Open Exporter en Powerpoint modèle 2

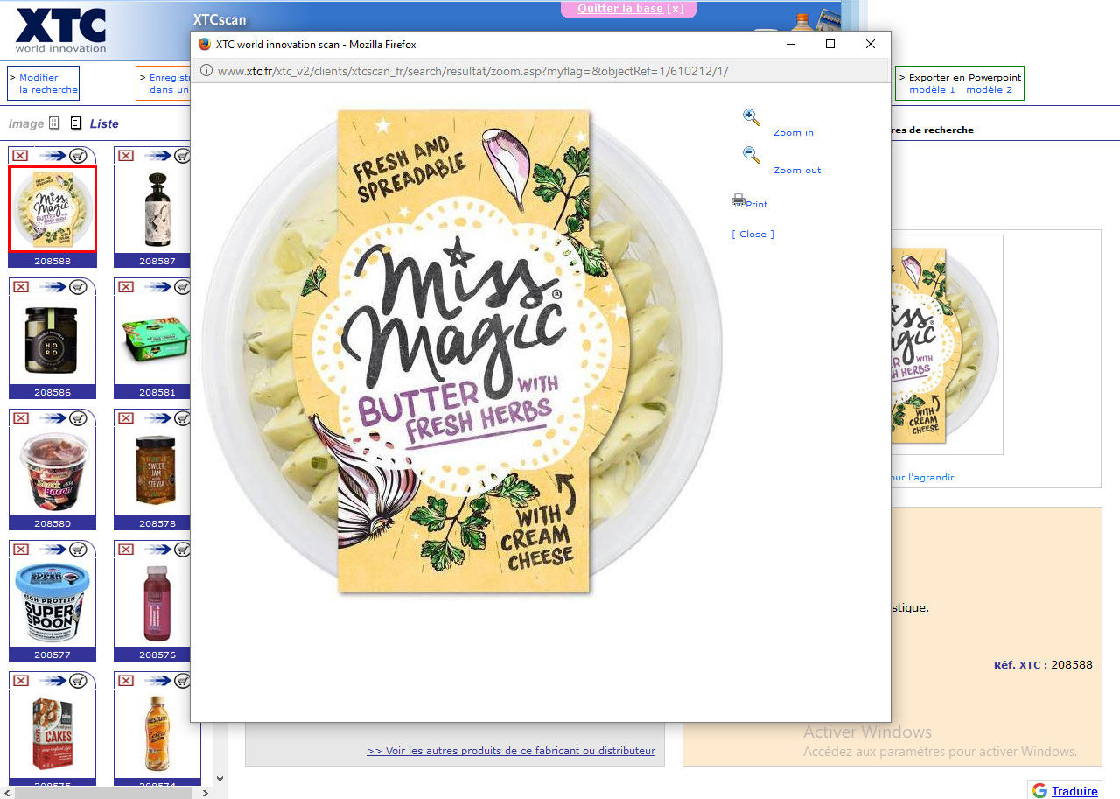pos(989,90)
